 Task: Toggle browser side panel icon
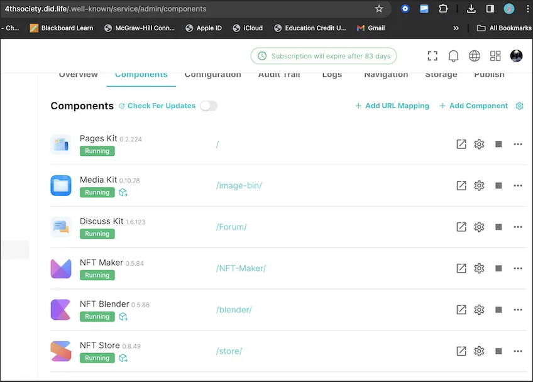[490, 9]
